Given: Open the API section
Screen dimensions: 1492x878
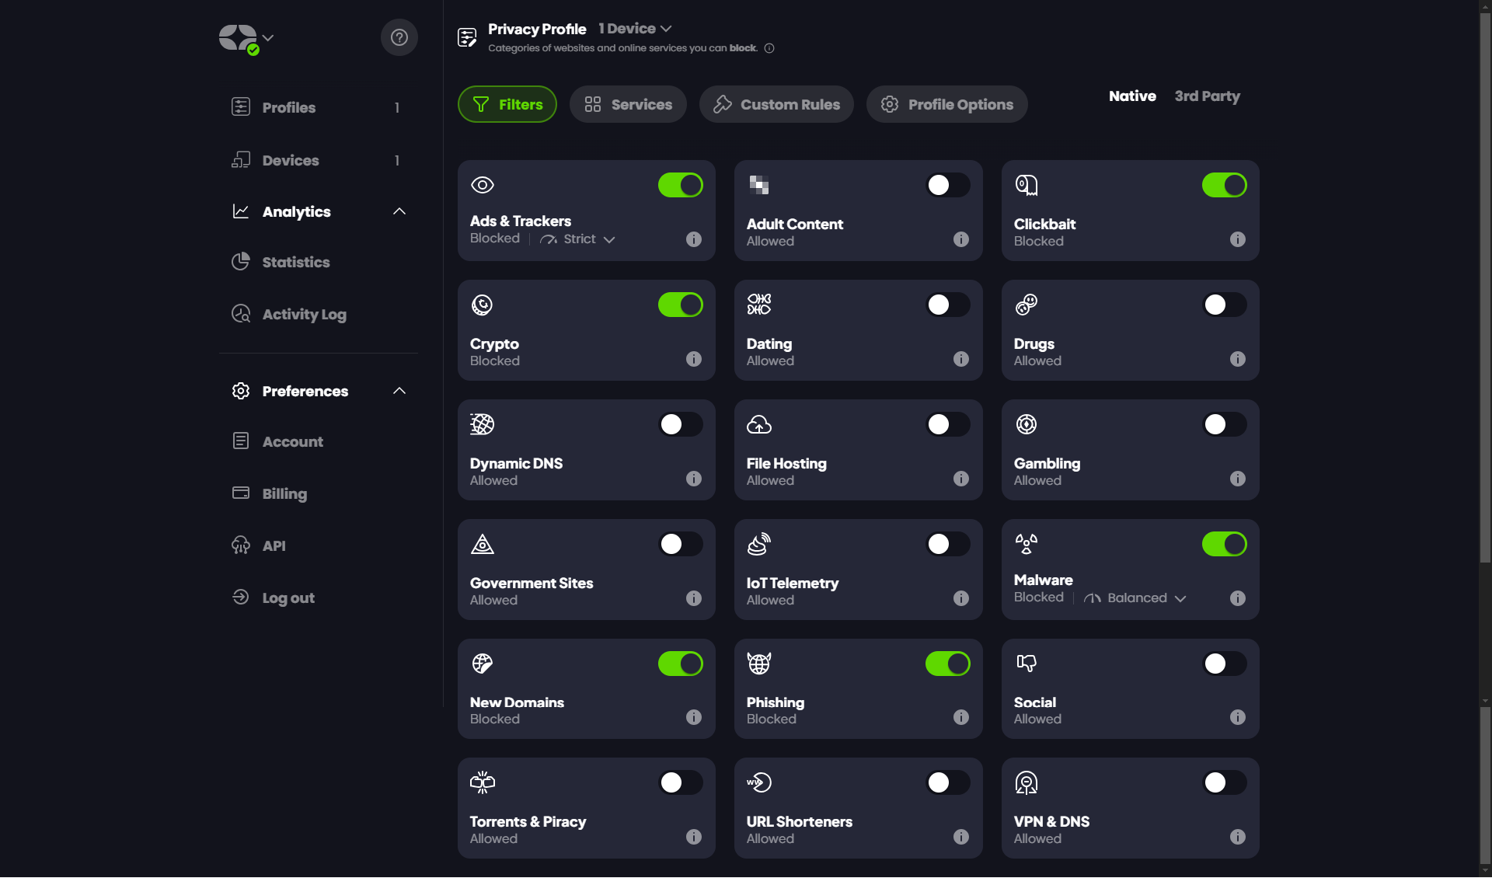Looking at the screenshot, I should tap(274, 545).
